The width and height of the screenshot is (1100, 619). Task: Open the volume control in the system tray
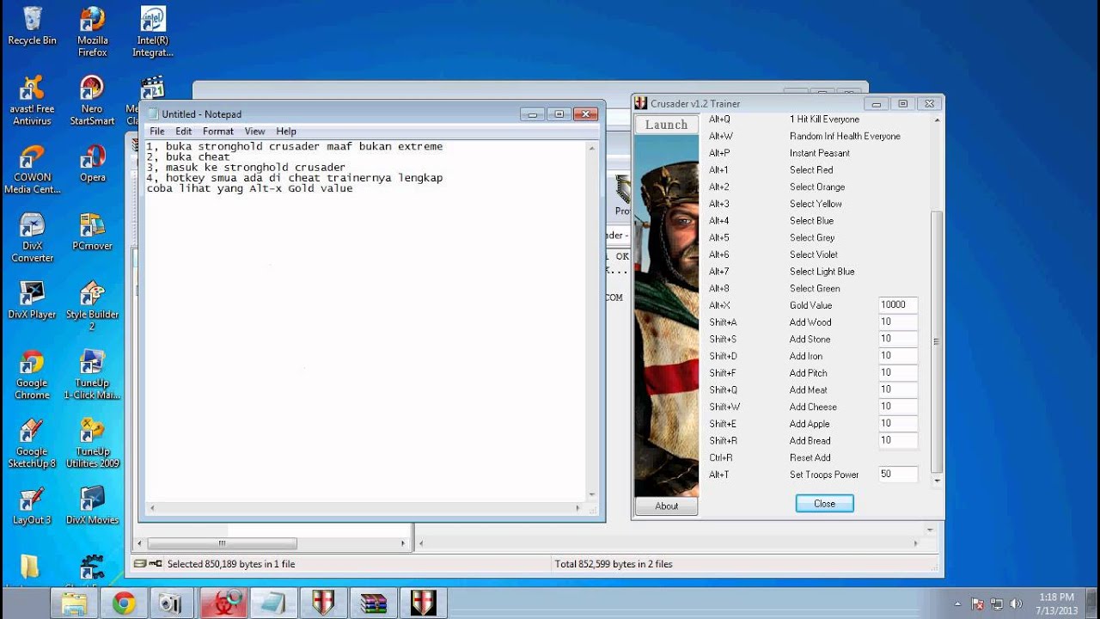coord(1017,604)
